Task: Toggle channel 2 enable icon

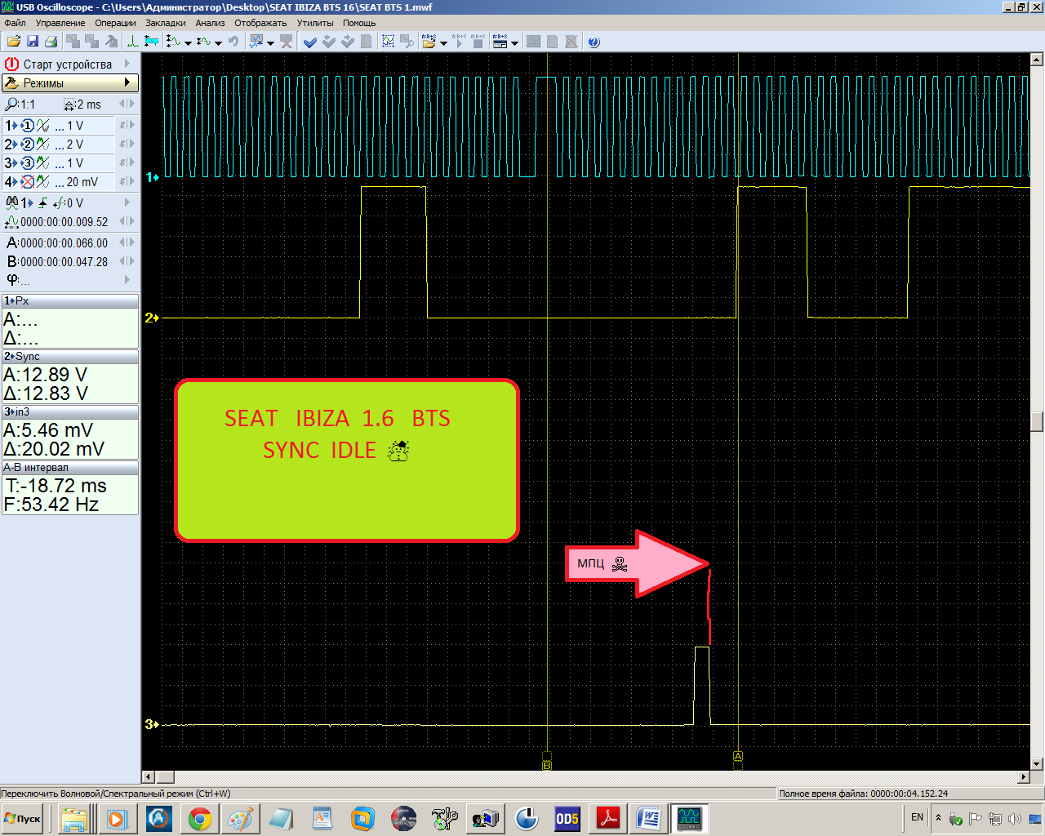Action: click(27, 145)
